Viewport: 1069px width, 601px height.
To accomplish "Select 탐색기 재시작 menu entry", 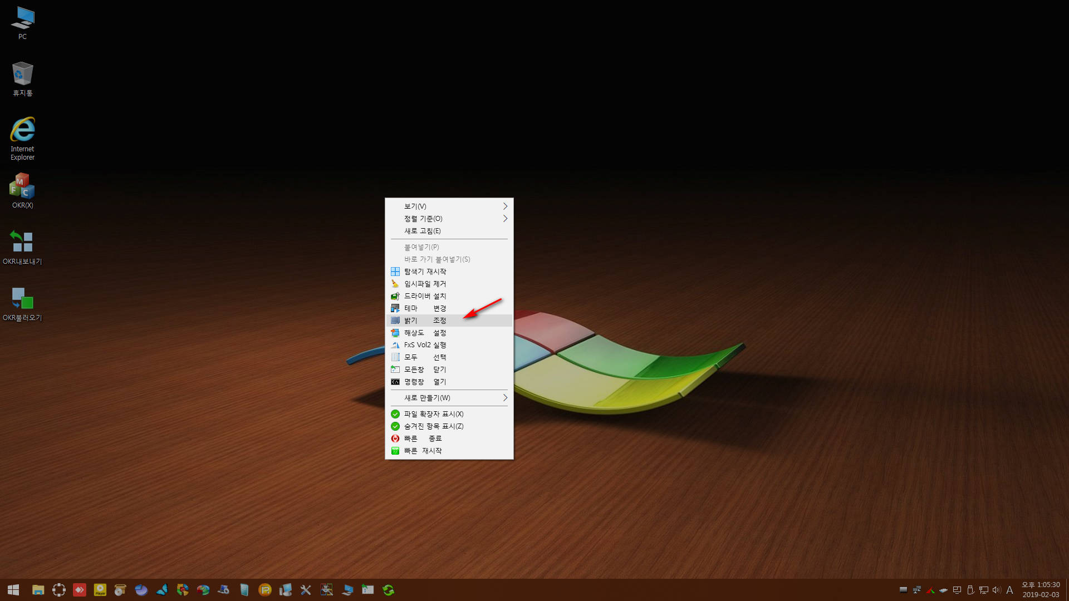I will click(x=449, y=272).
